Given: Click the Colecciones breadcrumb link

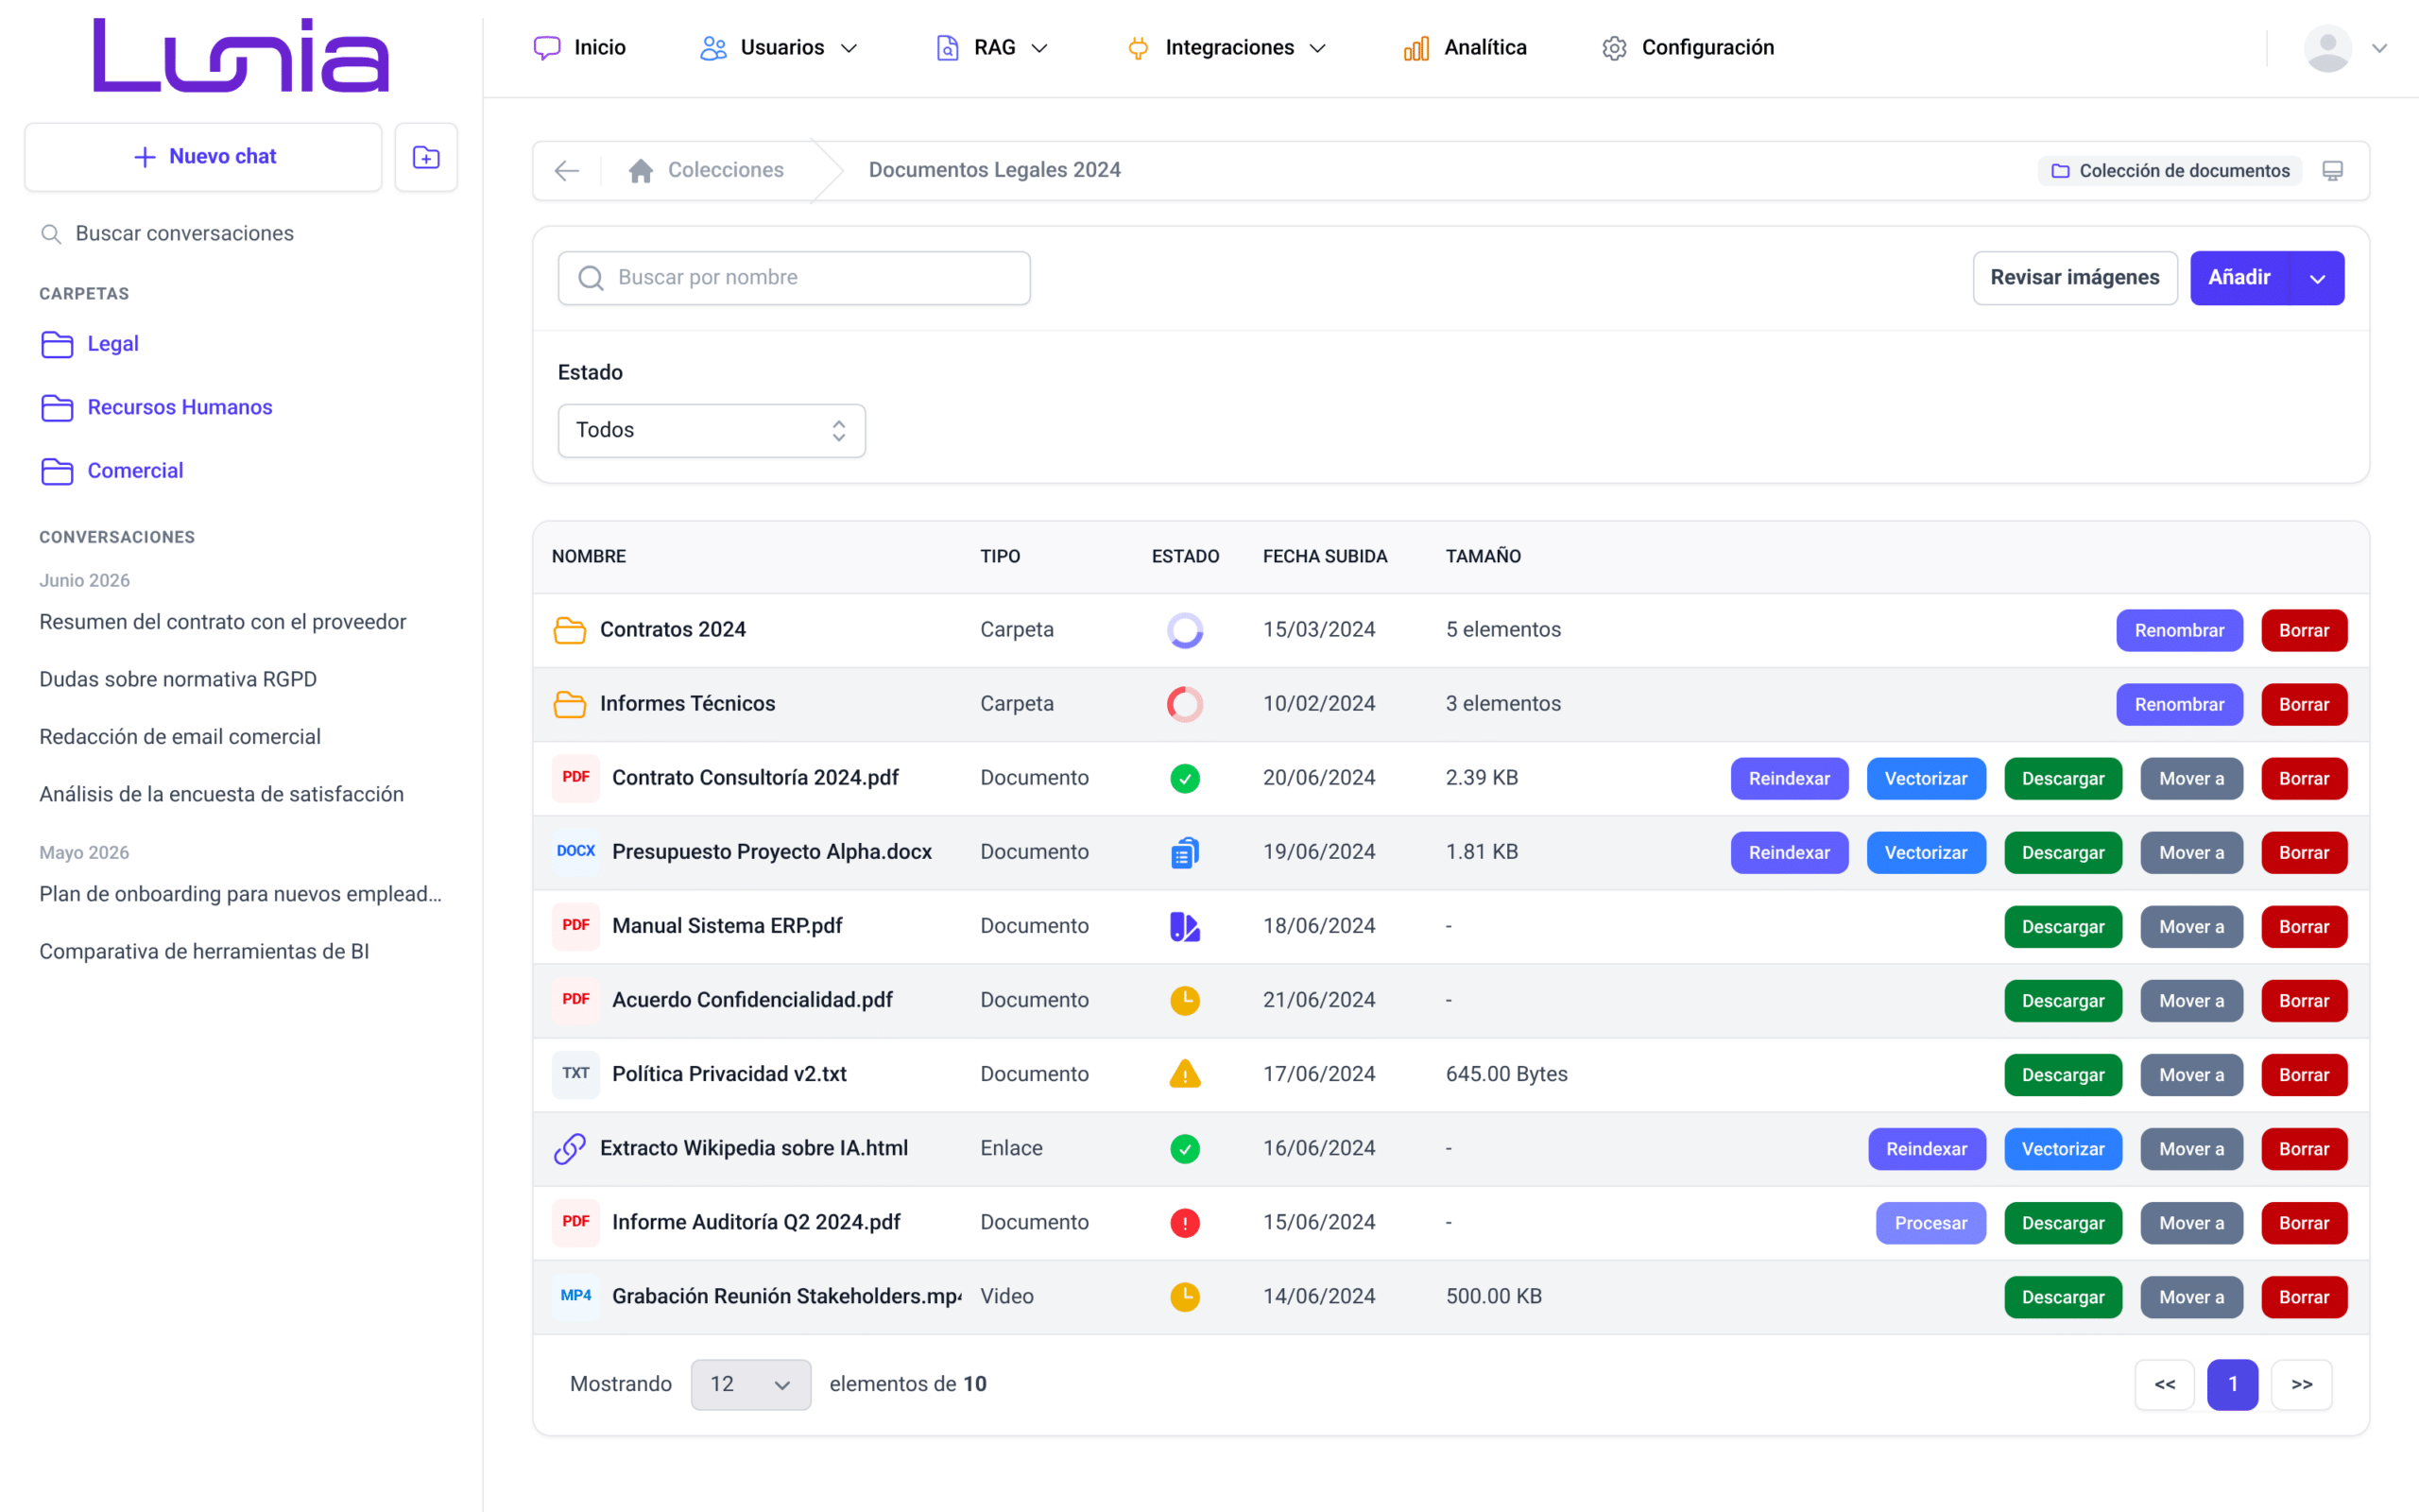Looking at the screenshot, I should 726,171.
